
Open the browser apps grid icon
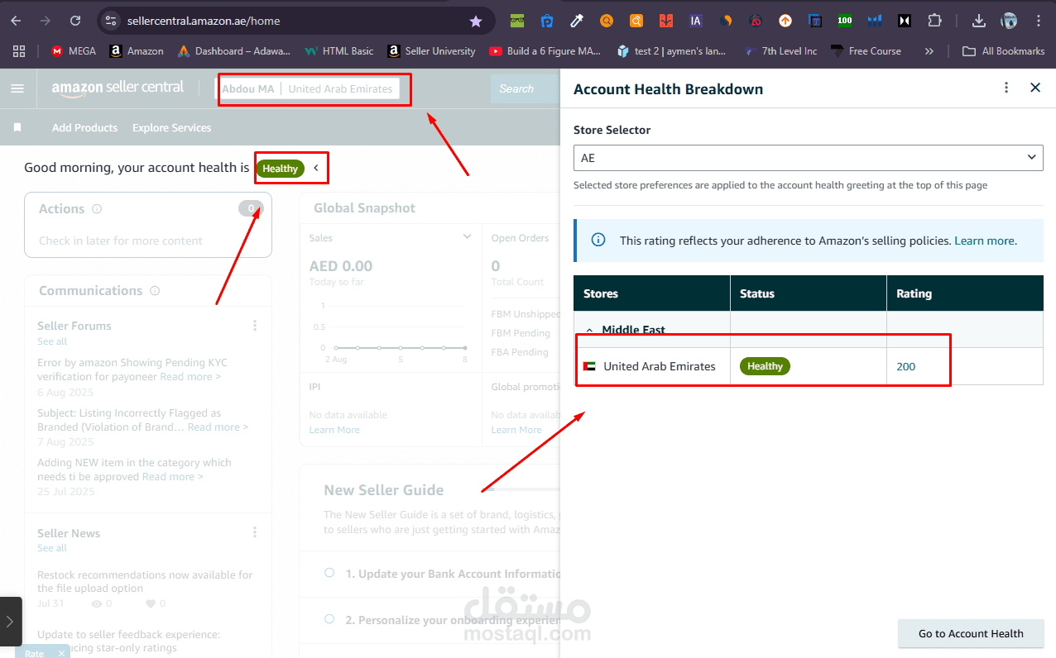click(20, 51)
